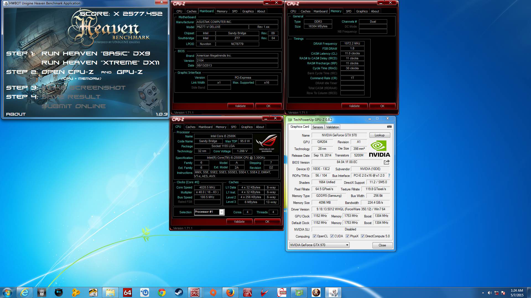This screenshot has height=298, width=531.
Task: Click GPU-Z link in Heaven step 2
Action: coord(130,72)
